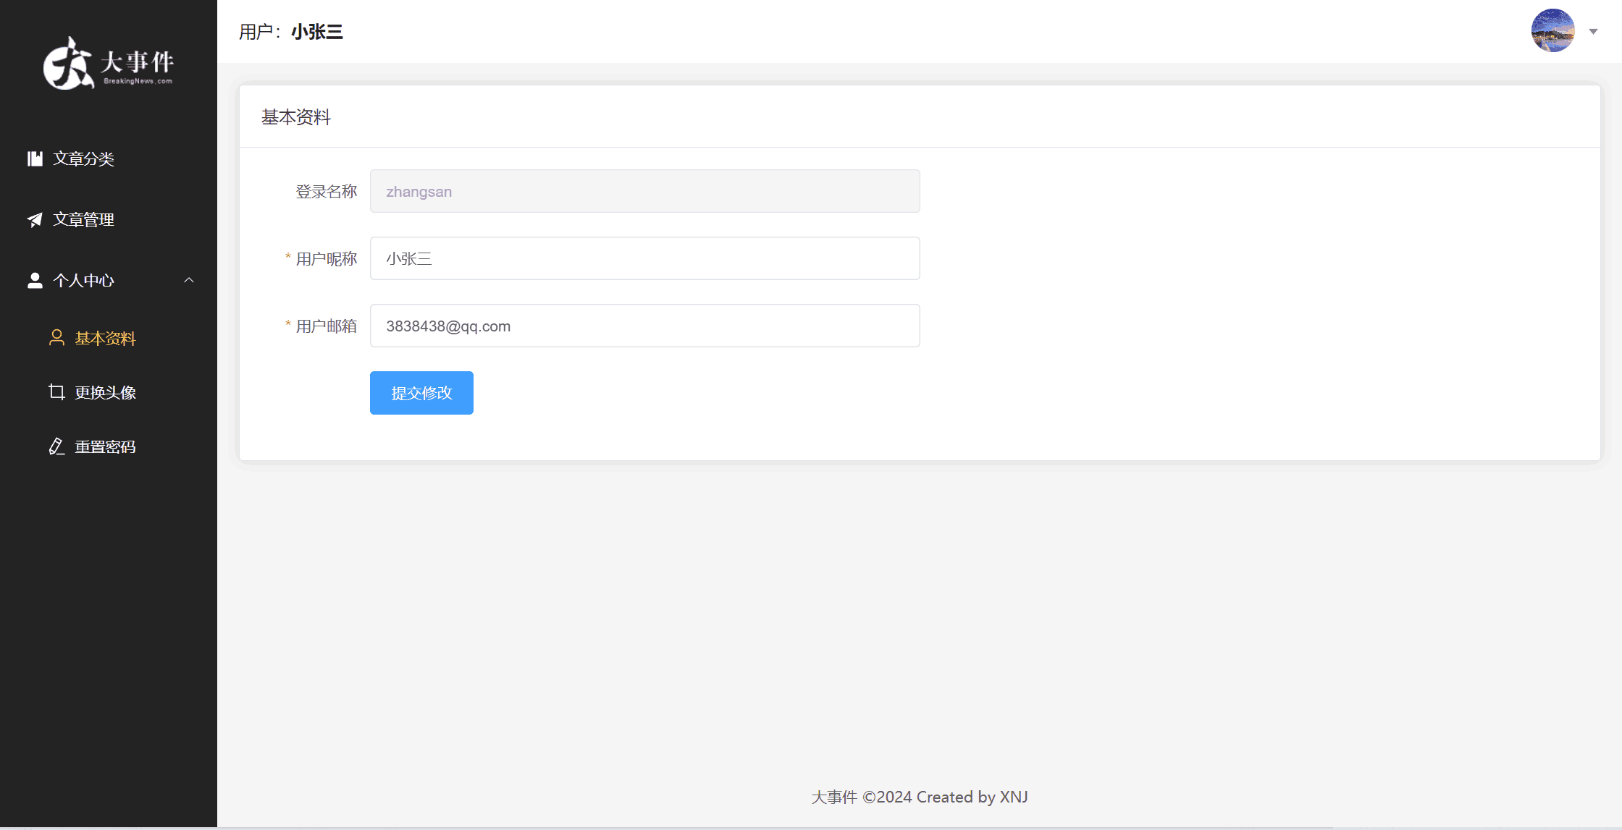Viewport: 1622px width, 830px height.
Task: Open the dropdown arrow next to avatar
Action: pos(1593,31)
